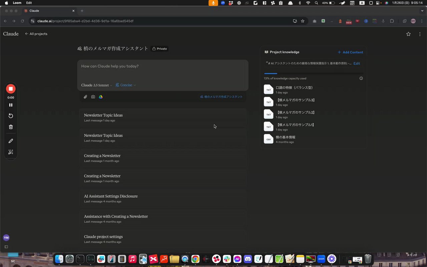The width and height of the screenshot is (427, 267).
Task: Select the Loom pen drawing tool
Action: point(11,141)
